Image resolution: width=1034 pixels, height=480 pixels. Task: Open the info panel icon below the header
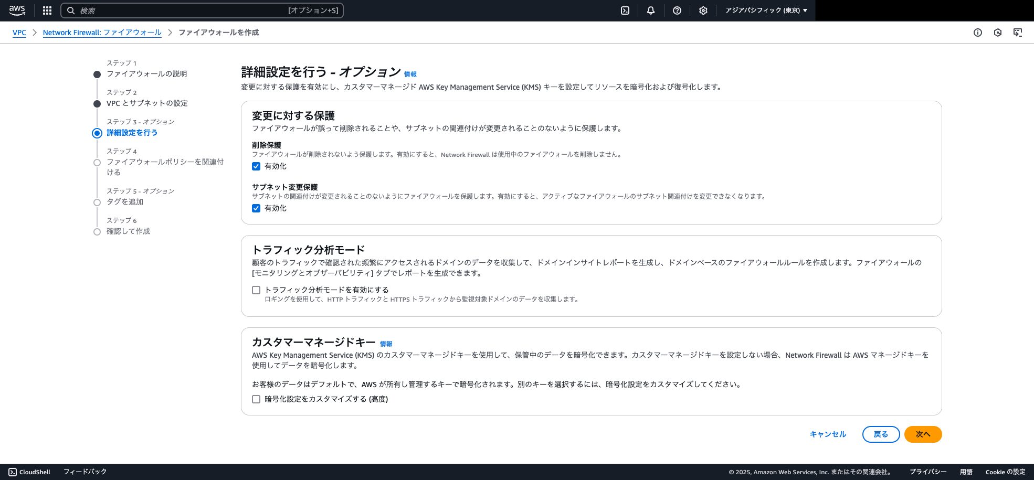click(978, 33)
